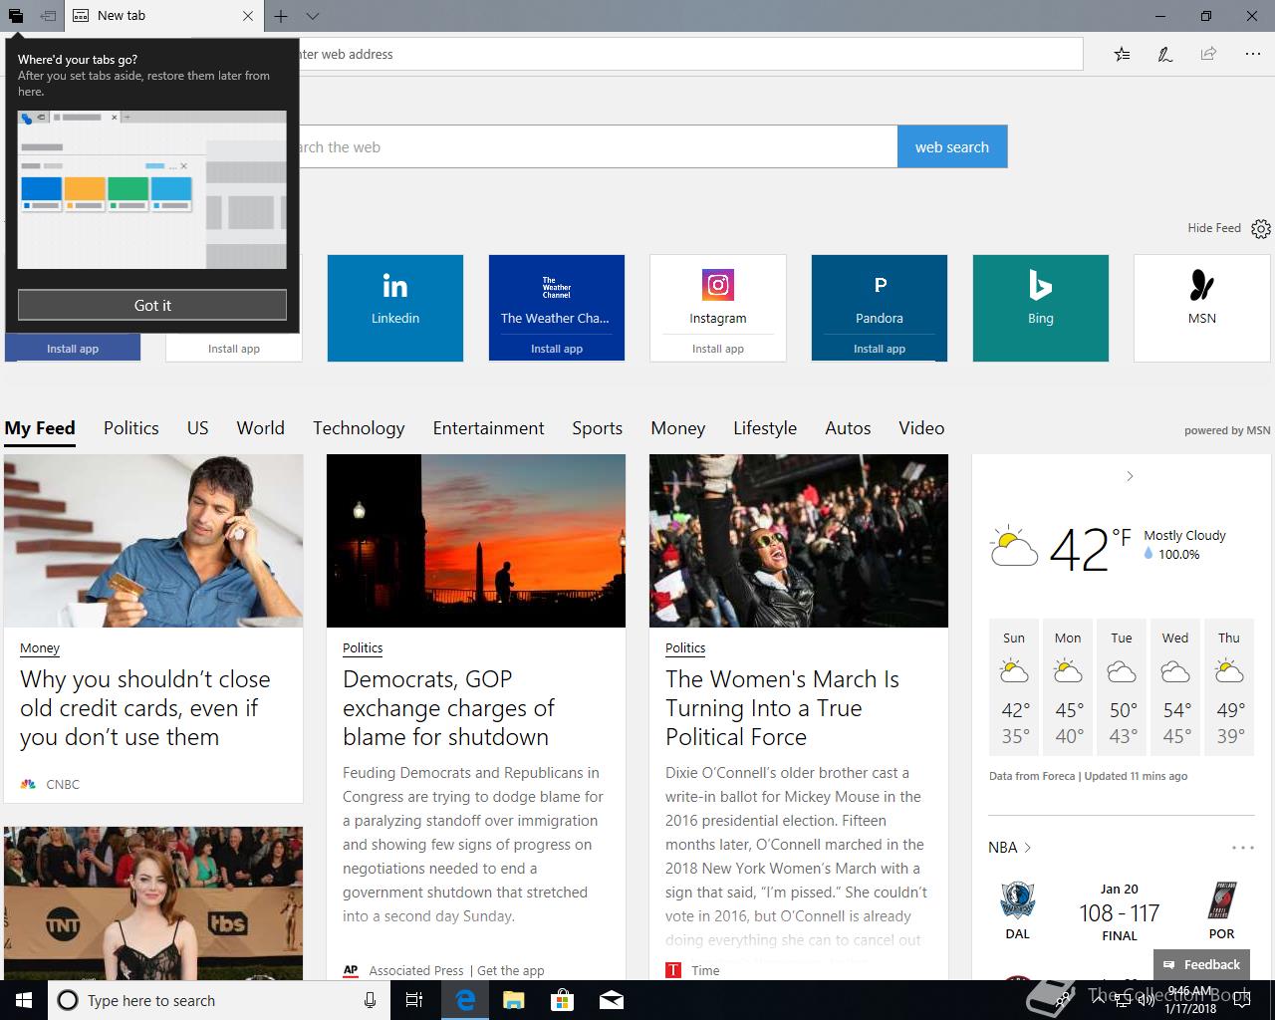The width and height of the screenshot is (1275, 1020).
Task: Open Democrats, GOP shutdown headline
Action: pos(448,708)
